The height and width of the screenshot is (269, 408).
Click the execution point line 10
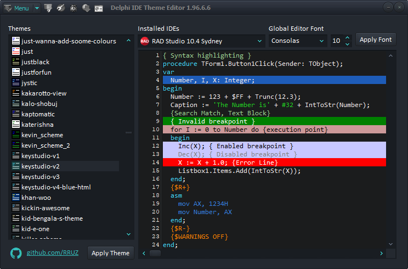click(274, 130)
